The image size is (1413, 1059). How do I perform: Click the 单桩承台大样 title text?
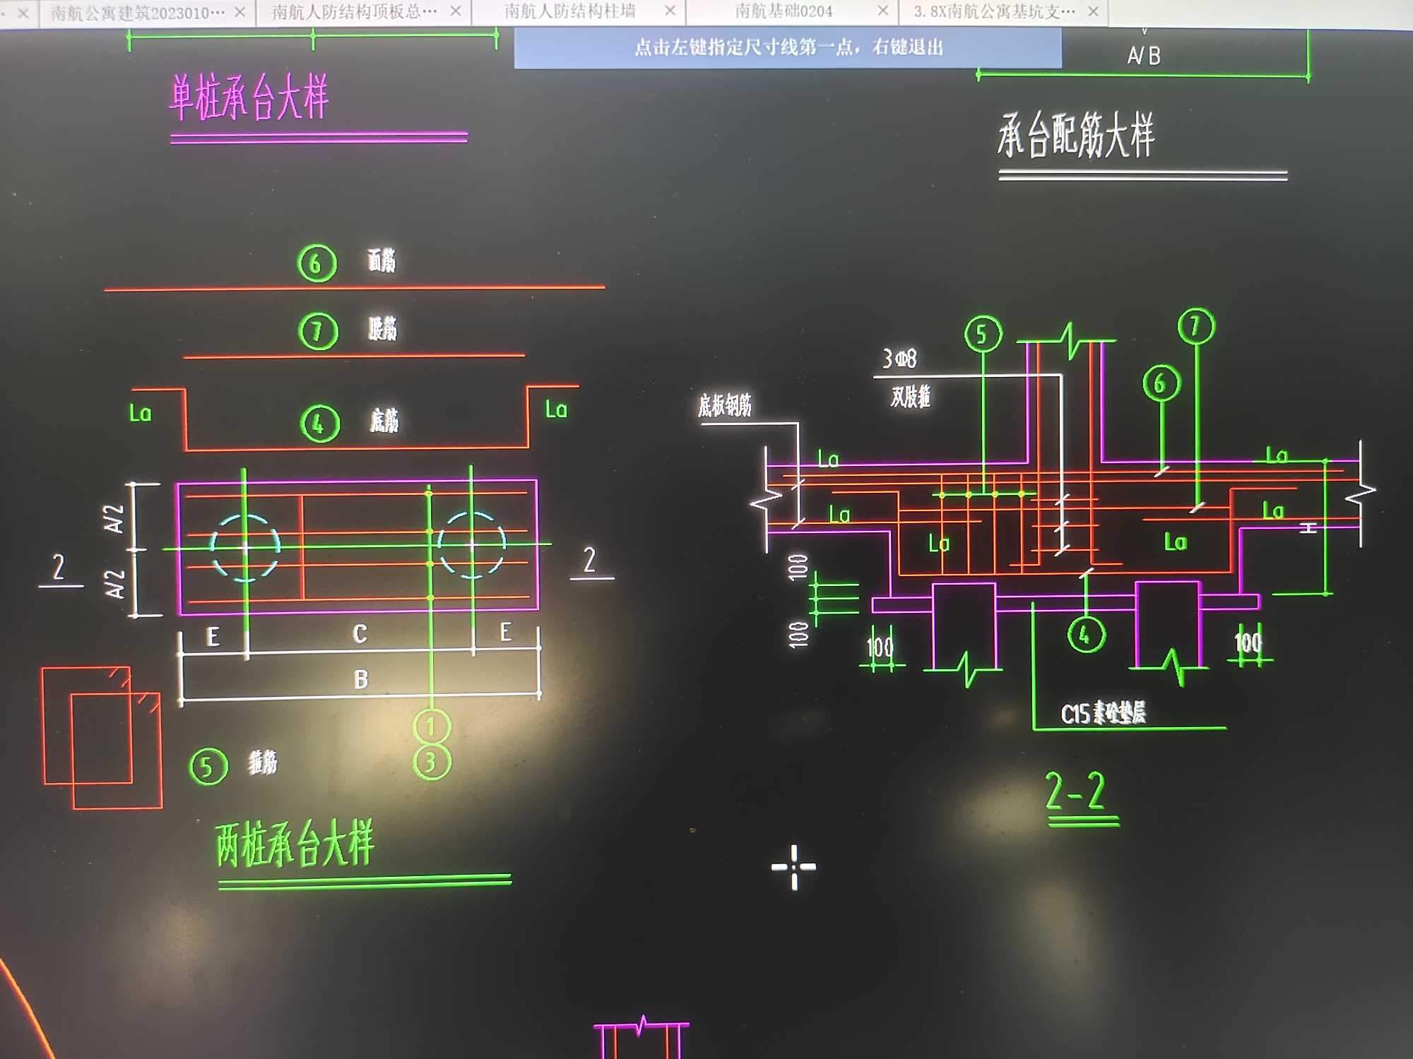coord(249,97)
